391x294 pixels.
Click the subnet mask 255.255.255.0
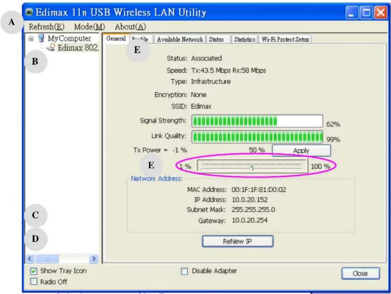253,210
